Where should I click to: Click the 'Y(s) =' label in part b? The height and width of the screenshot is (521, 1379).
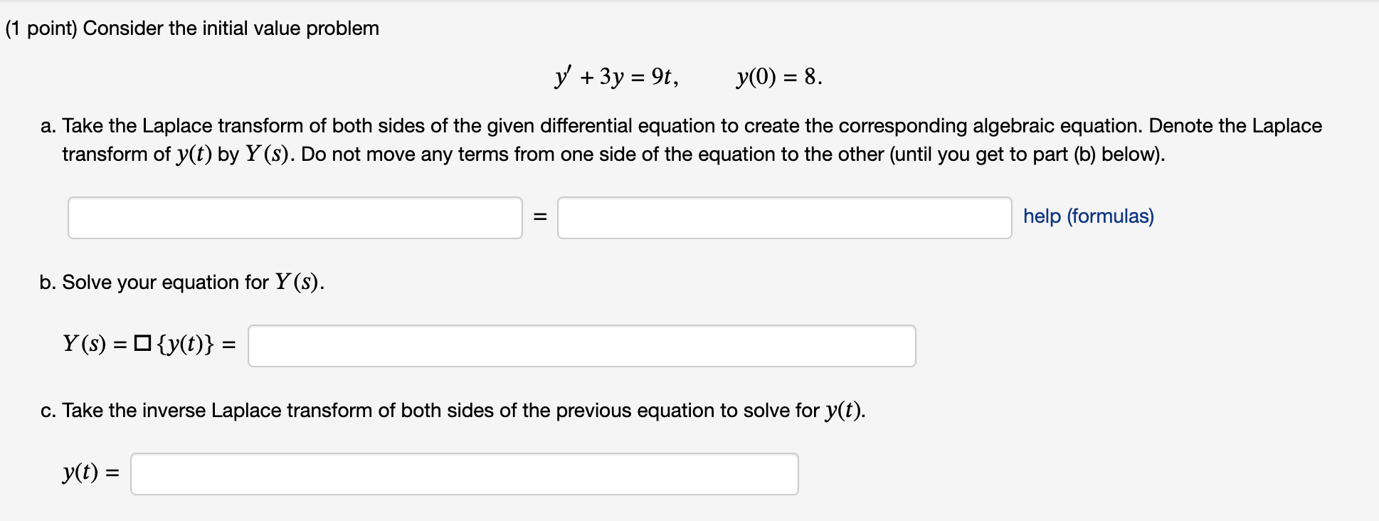click(x=94, y=344)
